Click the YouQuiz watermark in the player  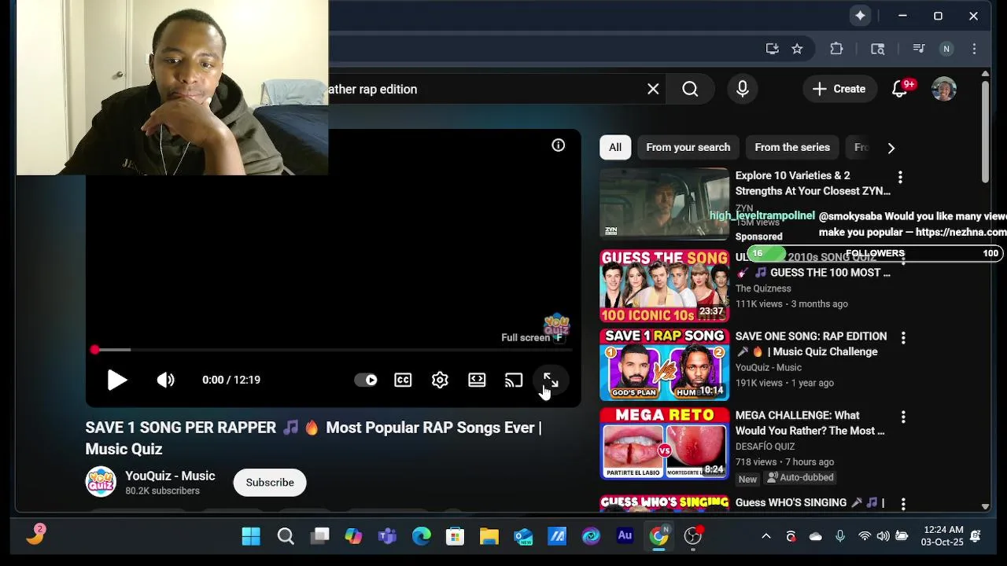556,325
